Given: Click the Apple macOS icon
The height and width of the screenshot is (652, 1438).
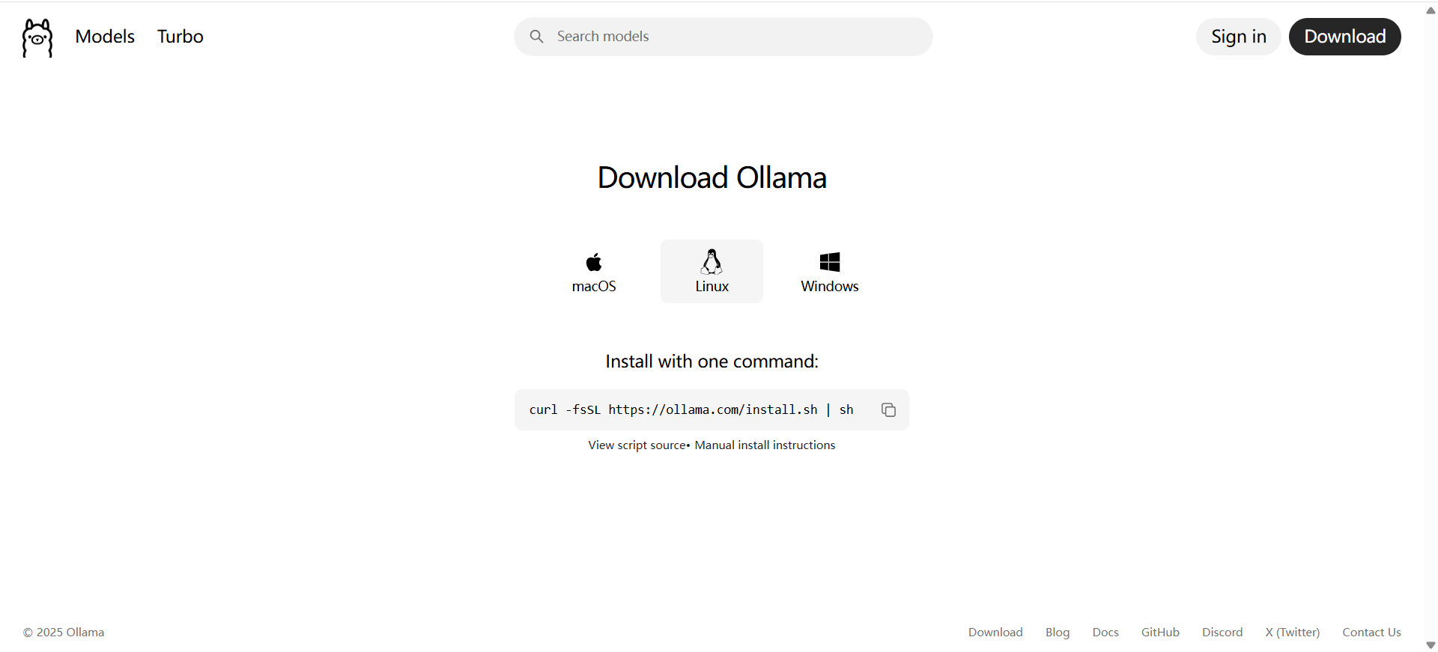Looking at the screenshot, I should click(x=594, y=262).
